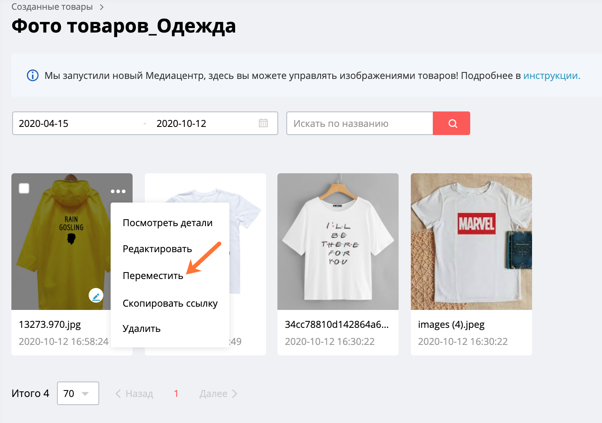Go to Созданные товары breadcrumb
The width and height of the screenshot is (602, 423).
click(x=52, y=7)
